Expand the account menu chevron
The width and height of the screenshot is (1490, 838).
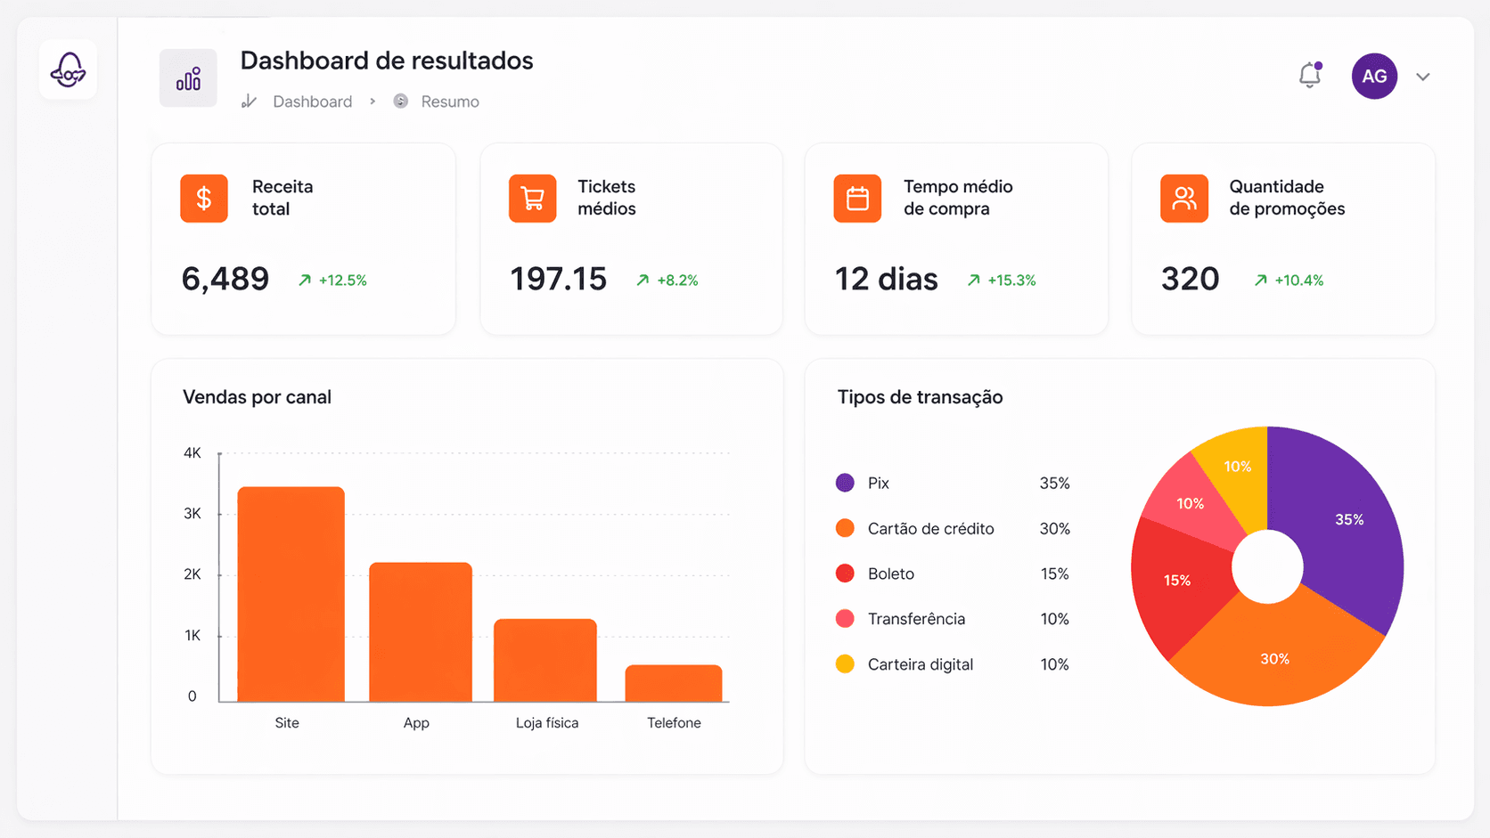click(x=1423, y=77)
